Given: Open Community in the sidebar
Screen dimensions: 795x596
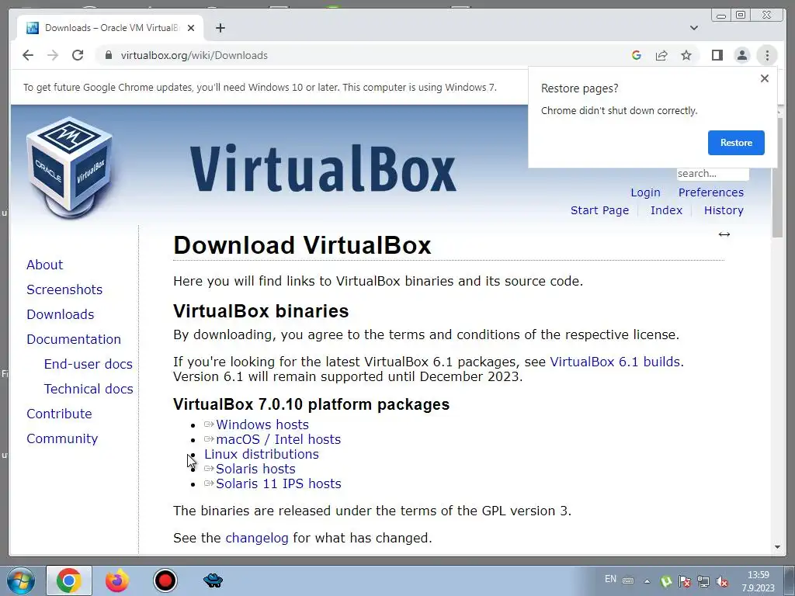Looking at the screenshot, I should click(x=62, y=438).
